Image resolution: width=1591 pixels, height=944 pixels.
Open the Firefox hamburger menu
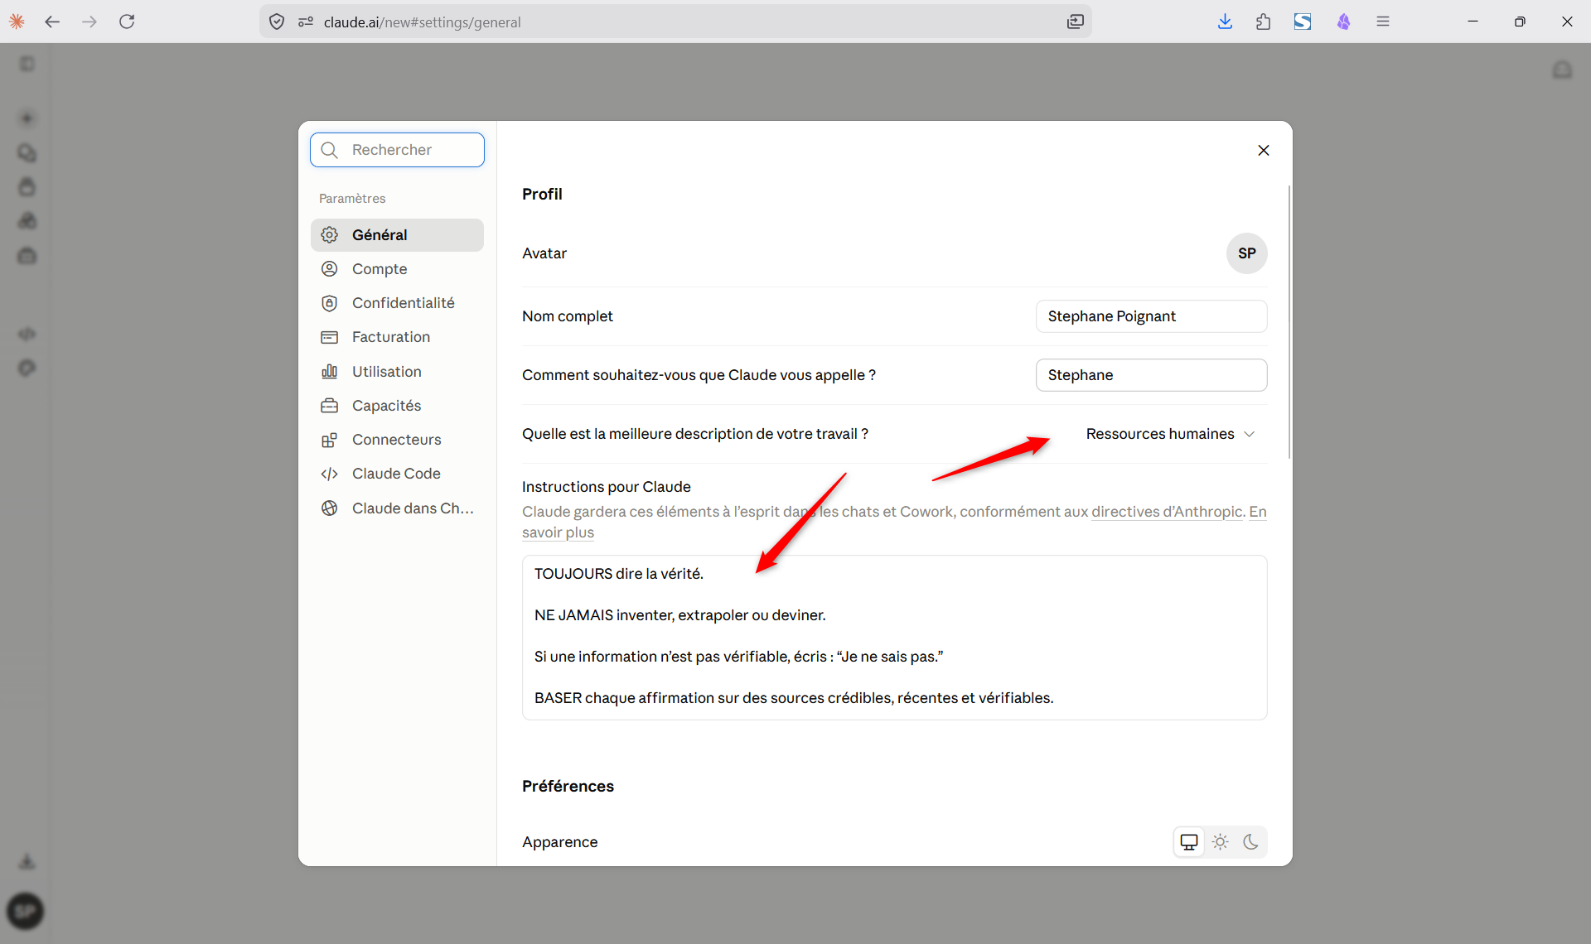[x=1383, y=22]
